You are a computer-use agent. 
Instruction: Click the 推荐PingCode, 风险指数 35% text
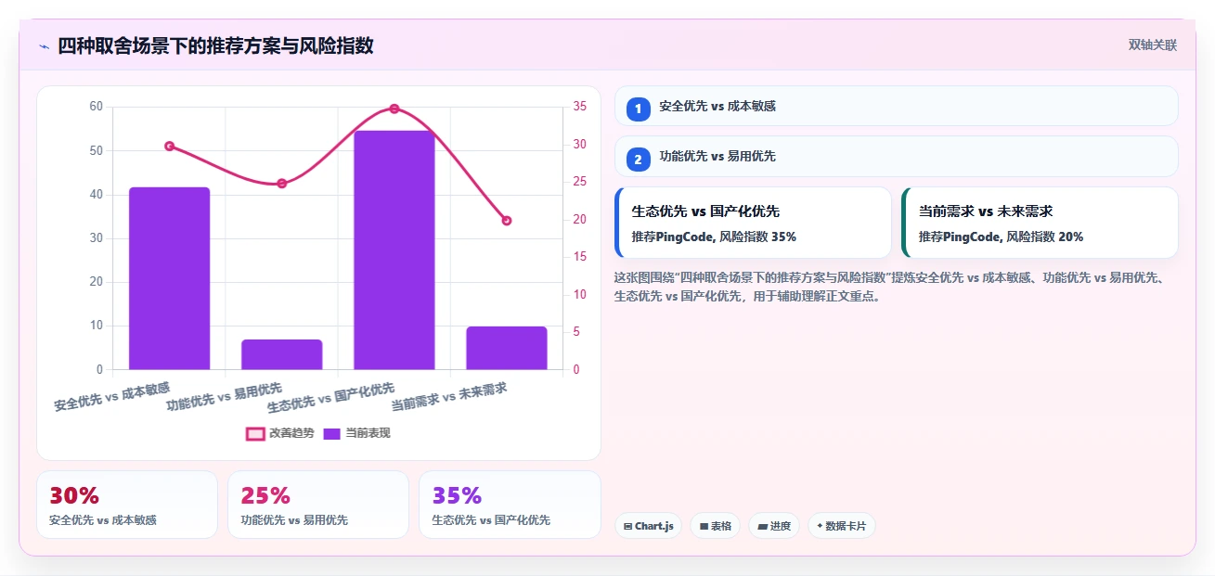(x=714, y=237)
